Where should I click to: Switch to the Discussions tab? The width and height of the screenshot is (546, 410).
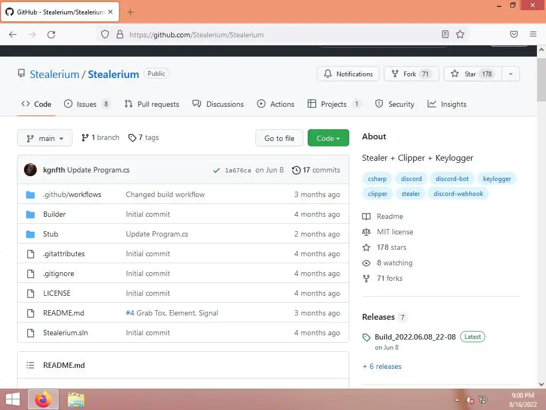click(x=218, y=104)
